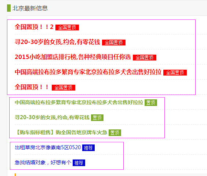The image size is (207, 176).
Task: Click the green 置顶 badge after 有零花钱
Action: [x=97, y=118]
